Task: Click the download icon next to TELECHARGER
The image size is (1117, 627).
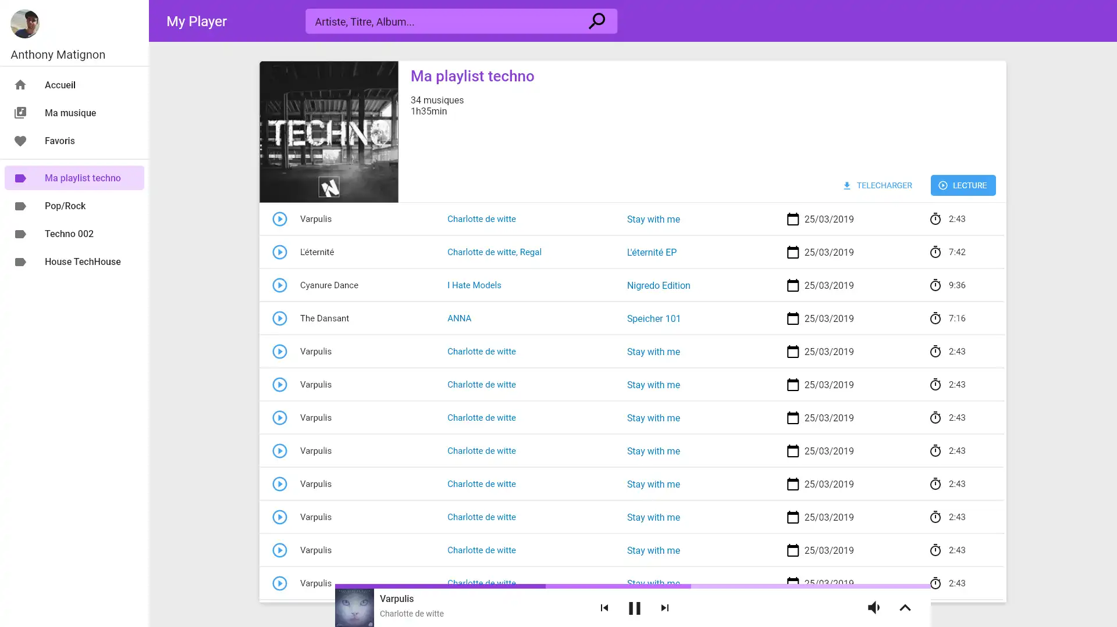Action: click(x=846, y=185)
